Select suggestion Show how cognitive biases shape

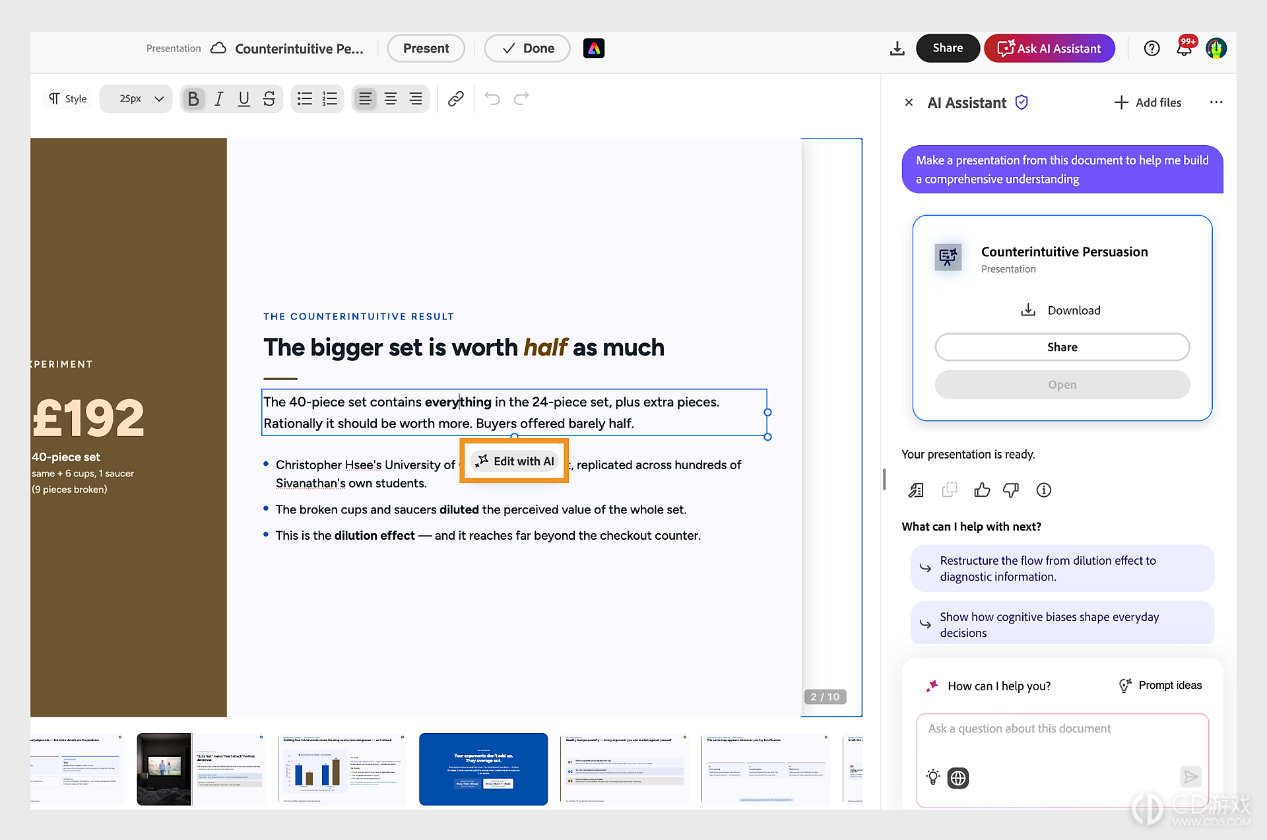[x=1062, y=622]
